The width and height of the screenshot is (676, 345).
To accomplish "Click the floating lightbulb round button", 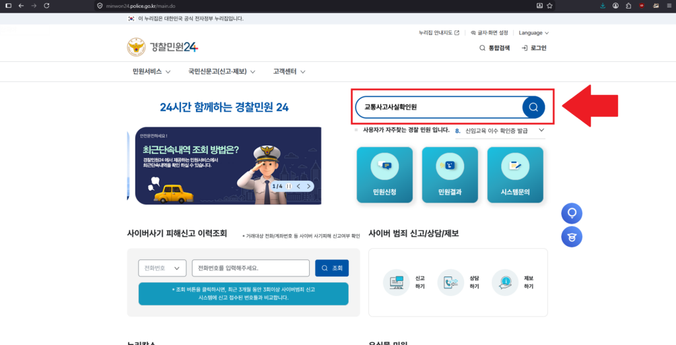I will pyautogui.click(x=572, y=213).
